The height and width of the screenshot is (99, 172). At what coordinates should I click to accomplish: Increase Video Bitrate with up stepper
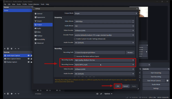click(133, 20)
